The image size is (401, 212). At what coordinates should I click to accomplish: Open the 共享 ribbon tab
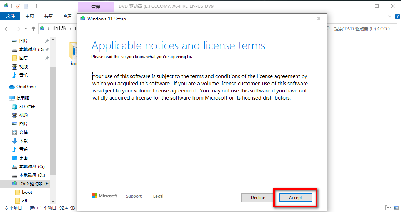tap(49, 16)
